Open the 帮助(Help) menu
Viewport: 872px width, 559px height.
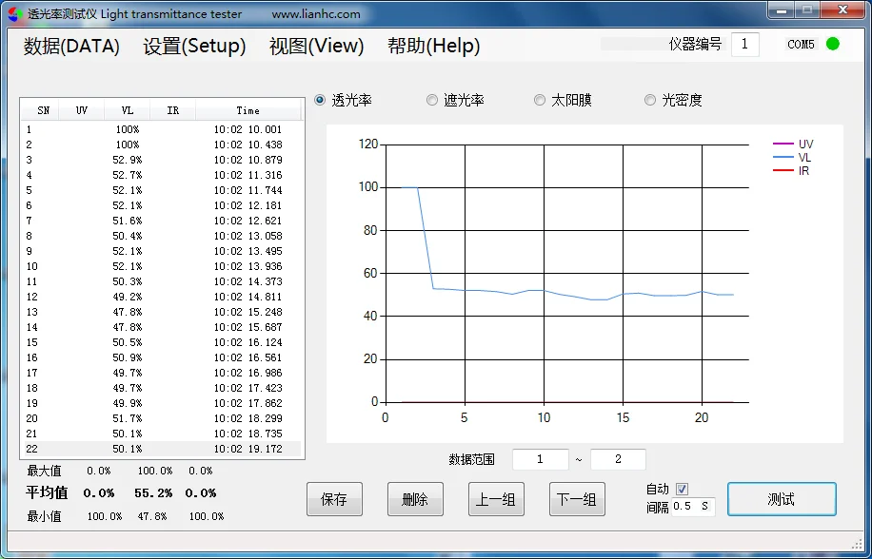click(434, 46)
